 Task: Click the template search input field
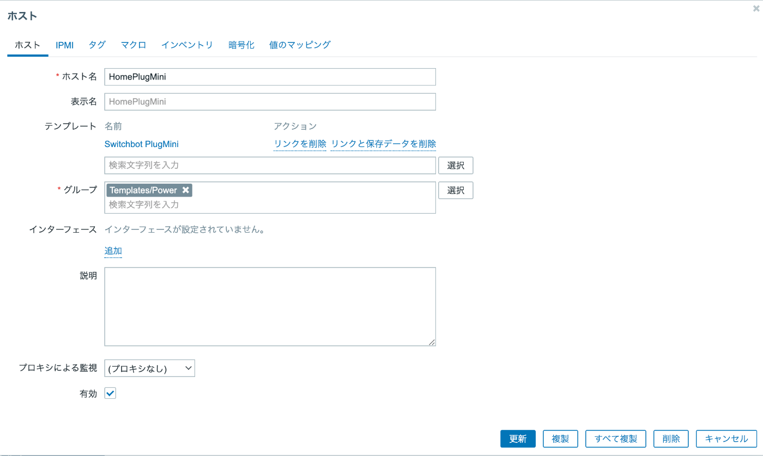(x=270, y=165)
